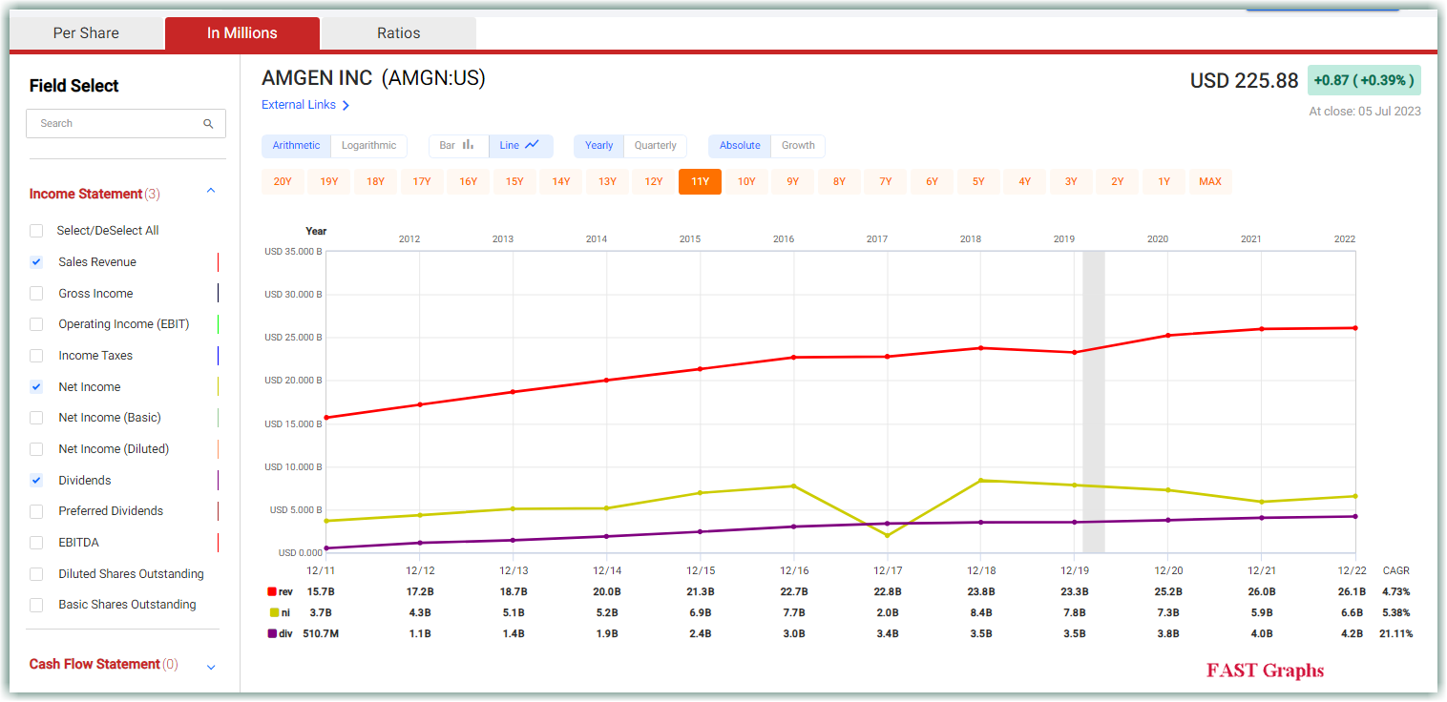Click the 21.11% dividend CAGR value
The width and height of the screenshot is (1447, 702).
(x=1396, y=634)
